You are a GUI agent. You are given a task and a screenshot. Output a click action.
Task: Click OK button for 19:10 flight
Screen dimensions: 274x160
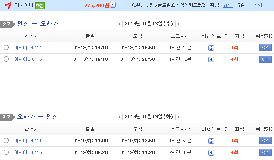click(265, 59)
